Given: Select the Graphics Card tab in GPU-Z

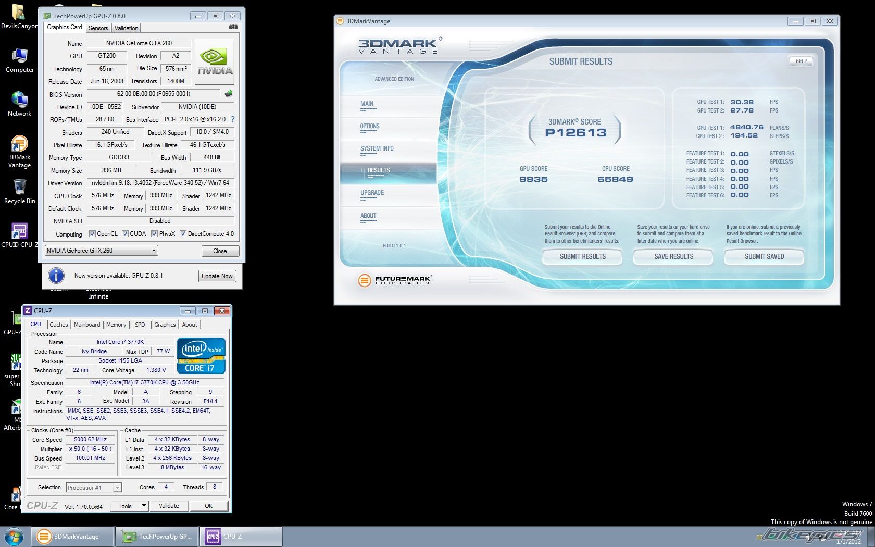Looking at the screenshot, I should coord(65,27).
